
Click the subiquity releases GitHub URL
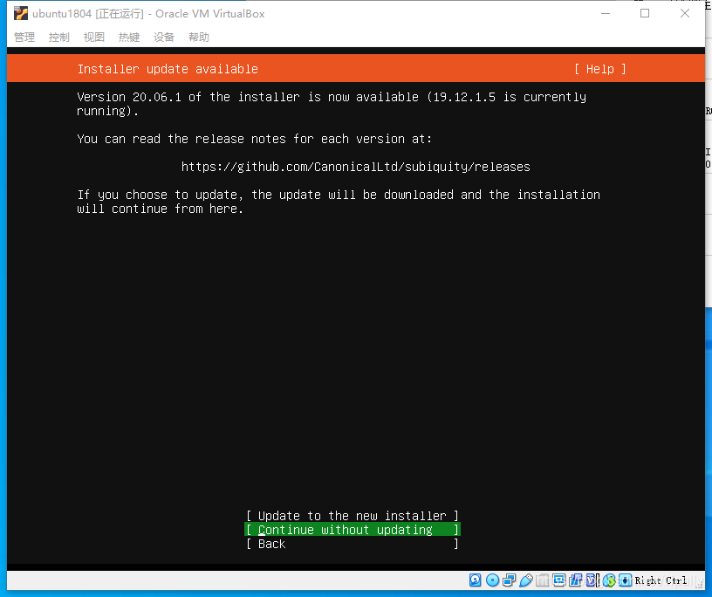[x=355, y=167]
